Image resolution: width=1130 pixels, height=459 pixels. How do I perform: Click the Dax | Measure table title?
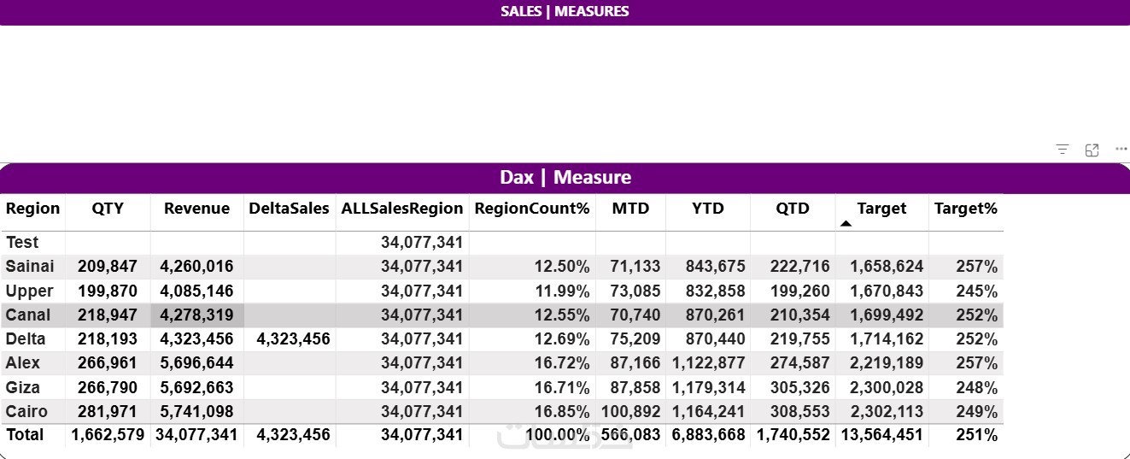pos(565,178)
